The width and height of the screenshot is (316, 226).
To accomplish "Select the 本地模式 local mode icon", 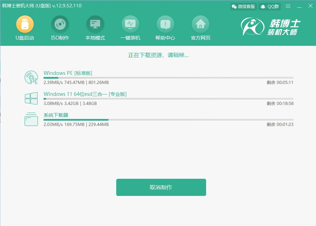I will pos(95,24).
